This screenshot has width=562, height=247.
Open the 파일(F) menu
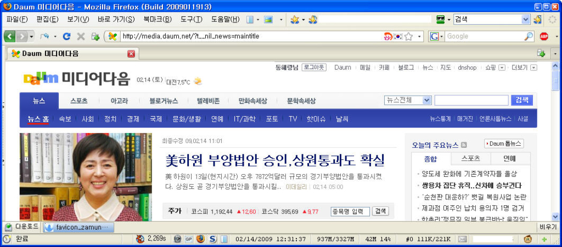17,20
